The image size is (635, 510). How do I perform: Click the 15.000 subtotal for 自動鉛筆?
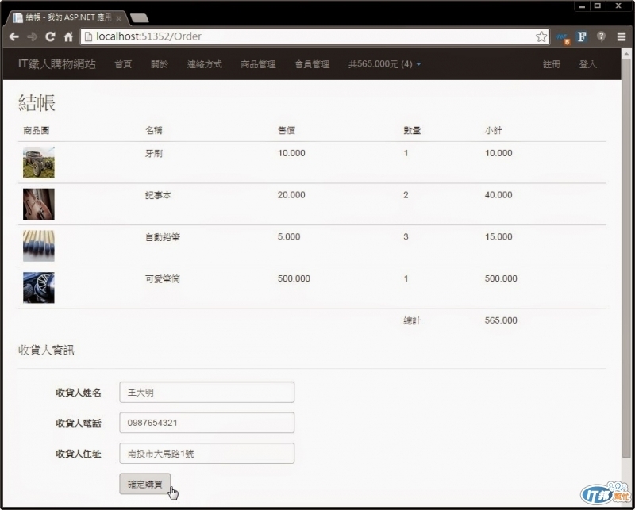498,237
